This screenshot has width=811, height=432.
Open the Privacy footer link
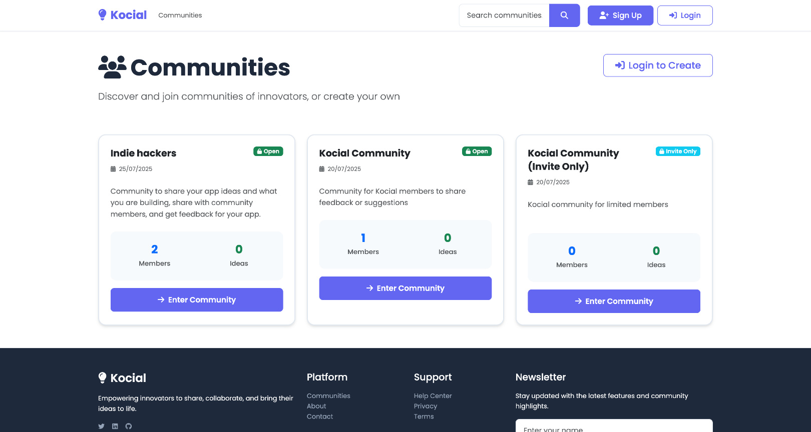[426, 406]
